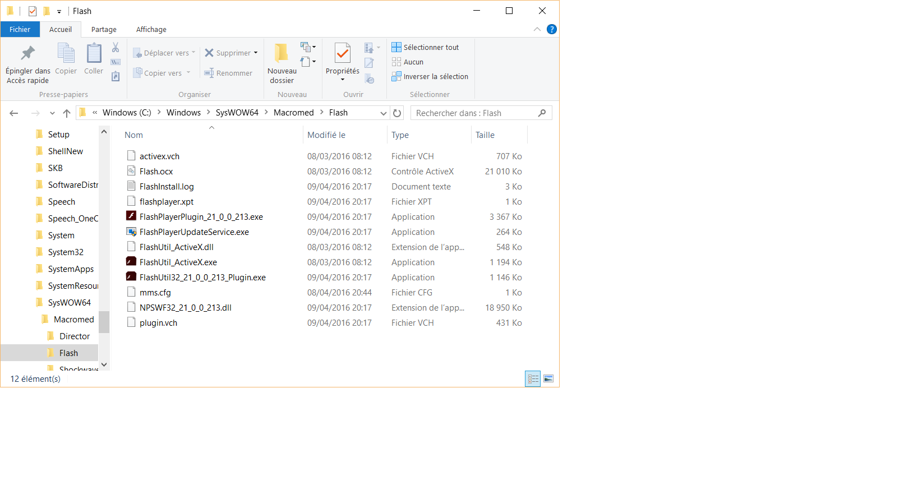Click the Modifier icon in Ouvrir group

[x=369, y=63]
